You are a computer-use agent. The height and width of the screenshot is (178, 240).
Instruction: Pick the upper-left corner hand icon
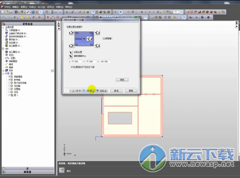coord(71,33)
